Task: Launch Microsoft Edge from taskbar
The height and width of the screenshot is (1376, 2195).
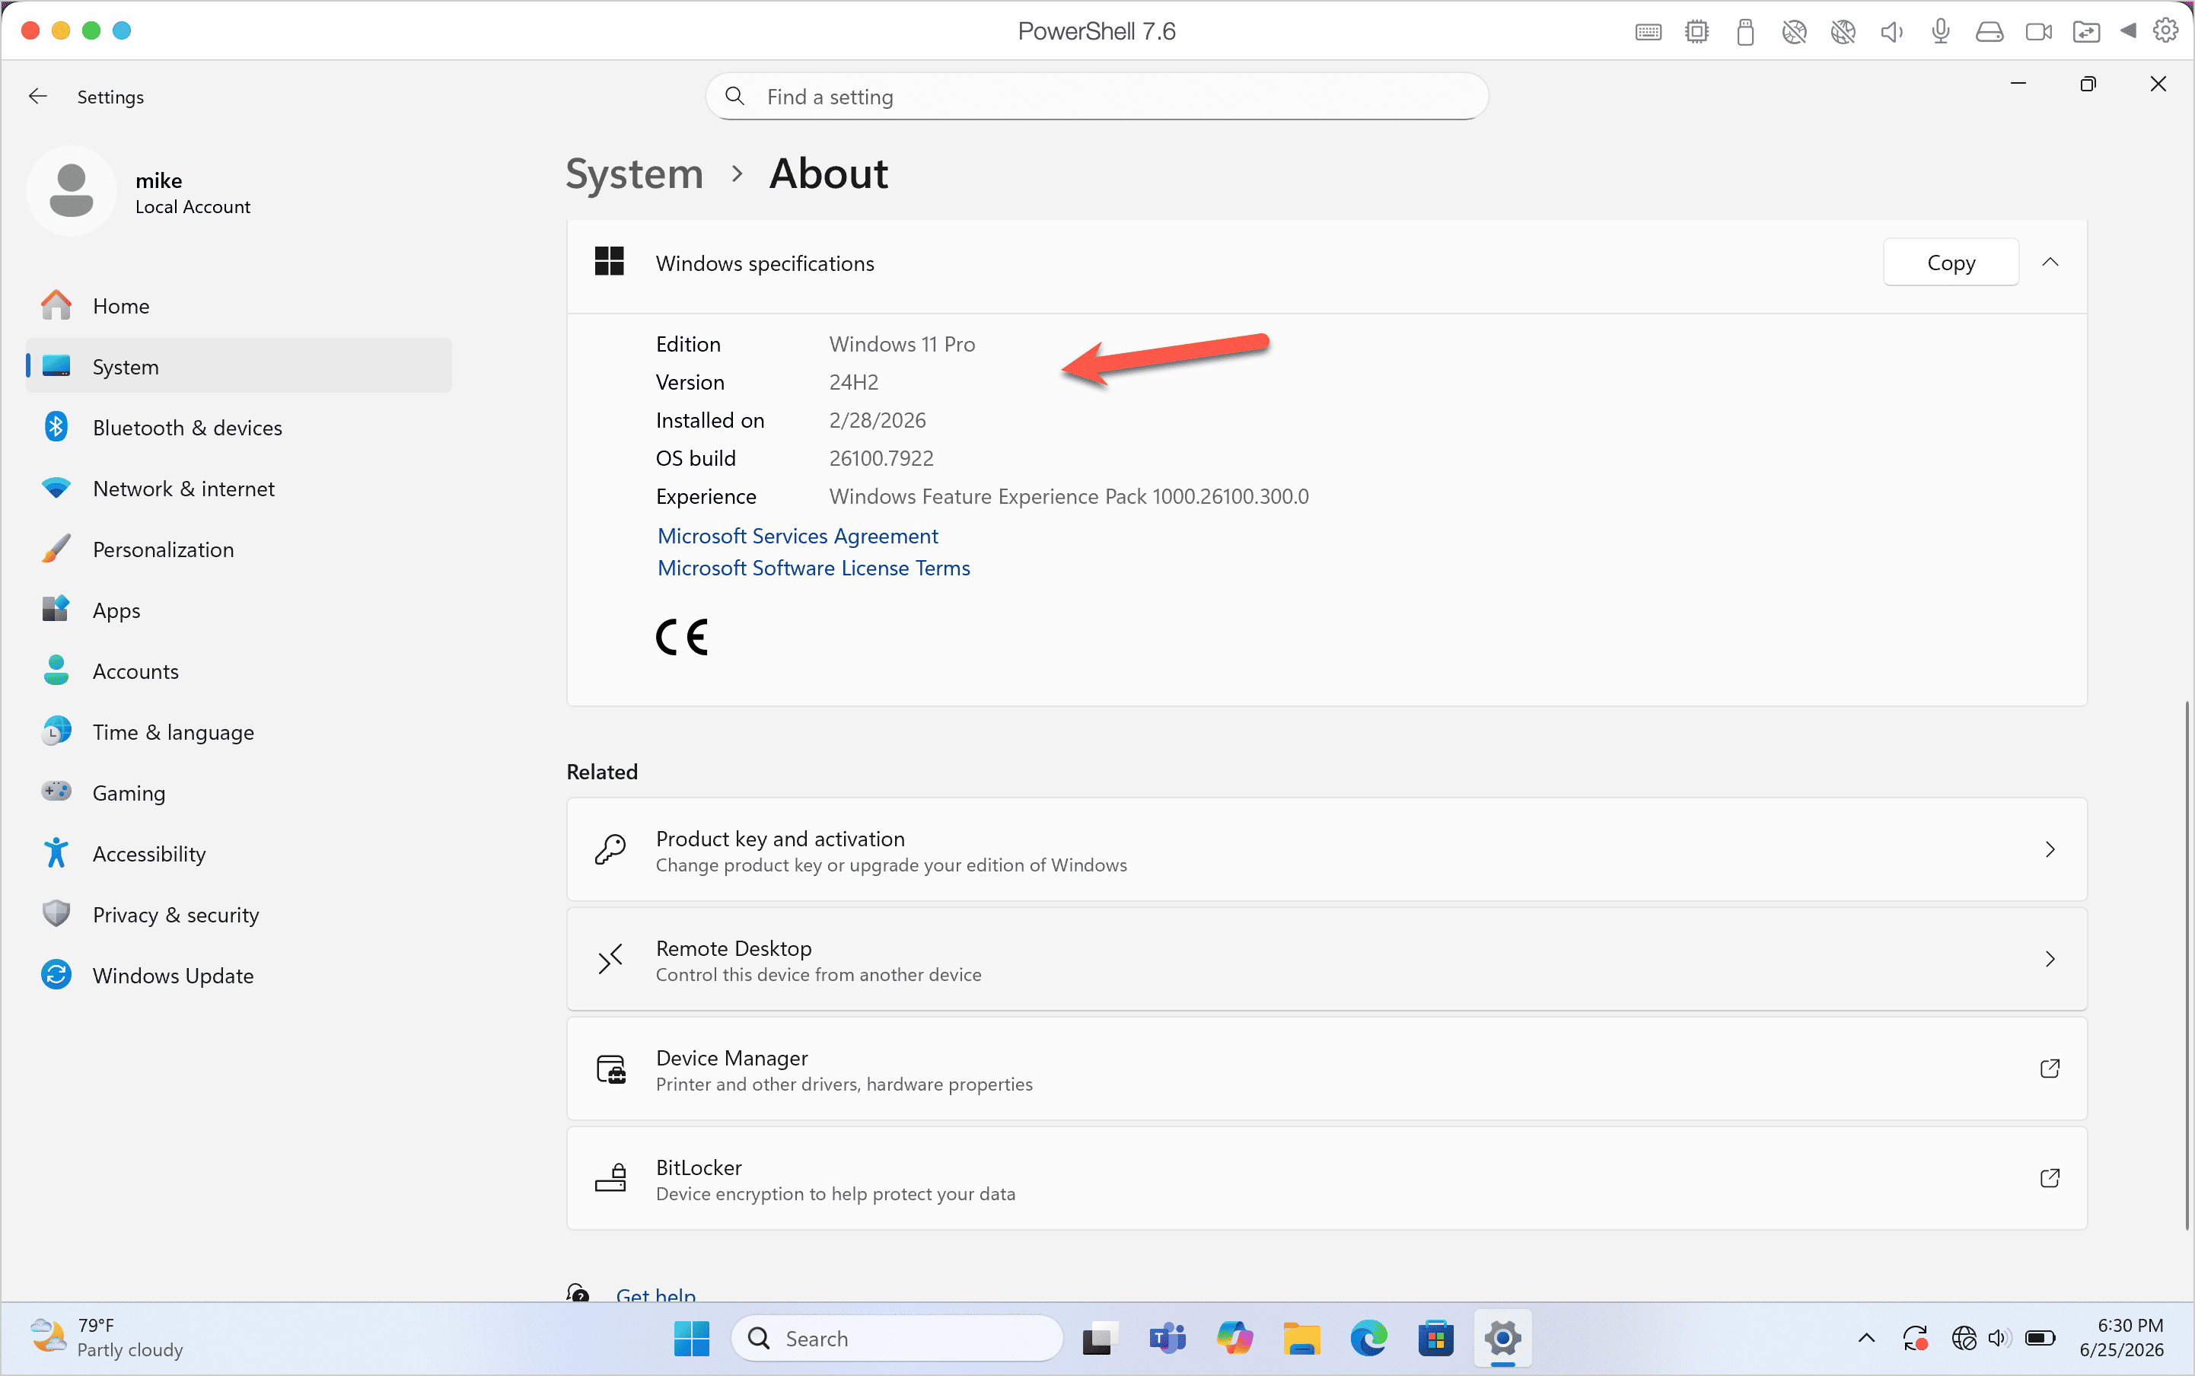Action: pos(1368,1339)
